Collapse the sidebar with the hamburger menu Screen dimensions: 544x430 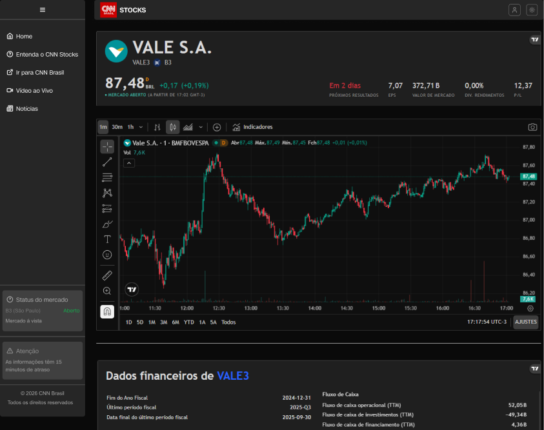[42, 10]
